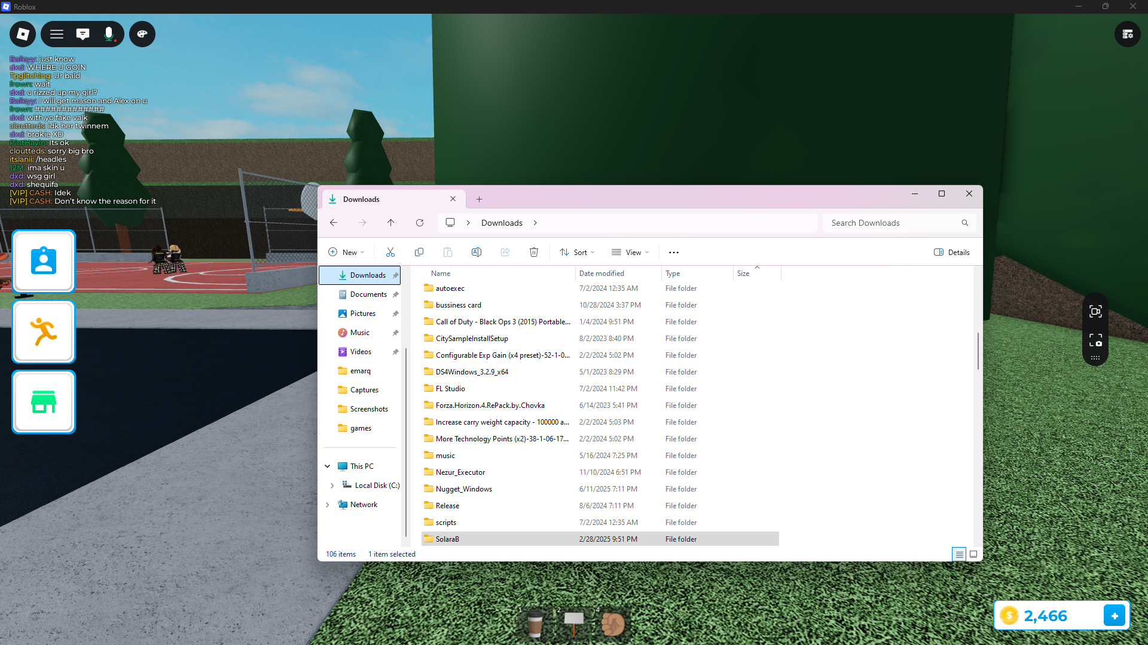This screenshot has width=1148, height=645.
Task: Switch to details list view layout
Action: pos(959,554)
